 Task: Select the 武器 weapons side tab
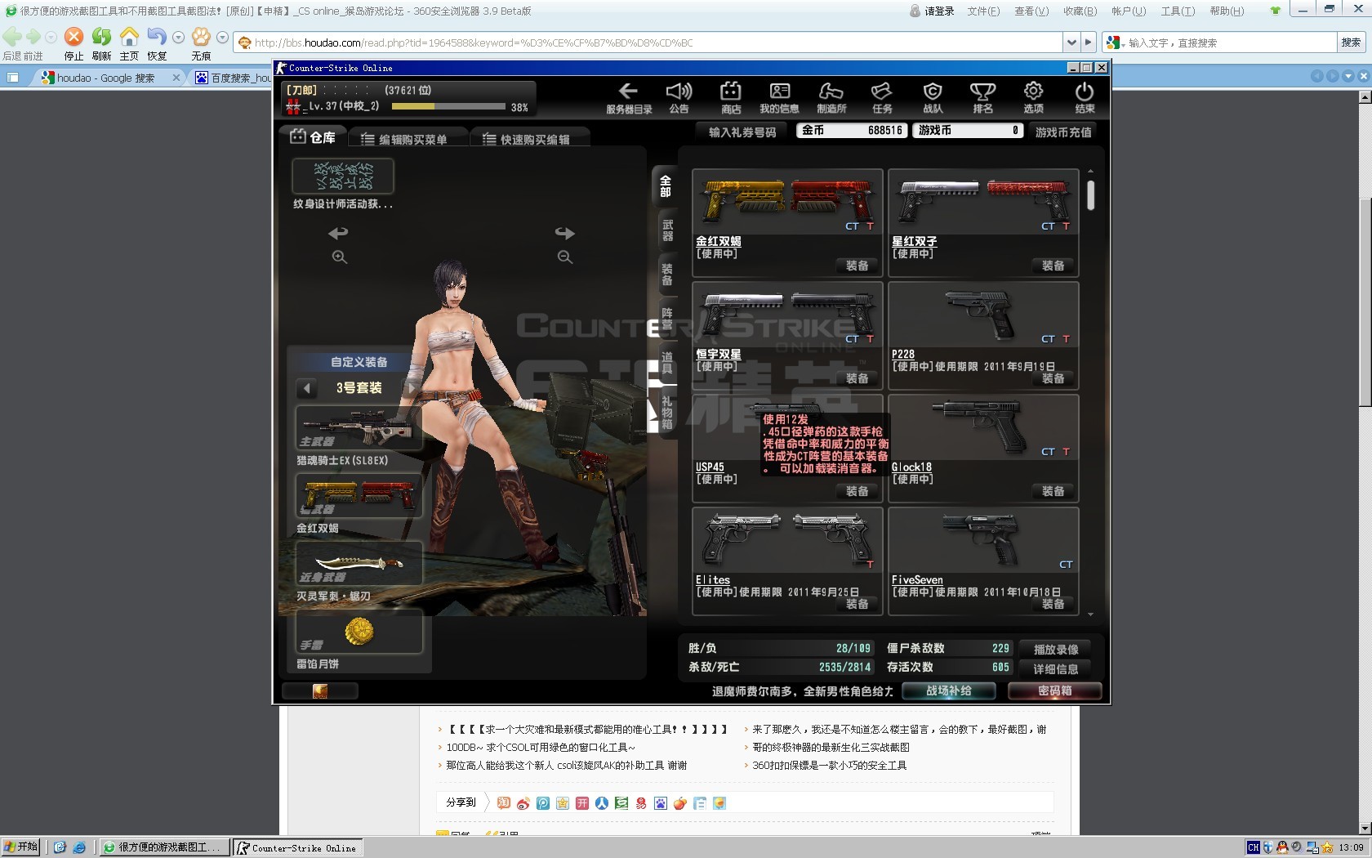coord(667,230)
